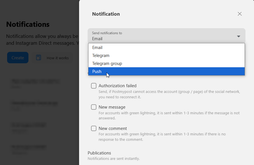The height and width of the screenshot is (165, 254).
Task: Pick the Telegram group option
Action: pyautogui.click(x=166, y=64)
